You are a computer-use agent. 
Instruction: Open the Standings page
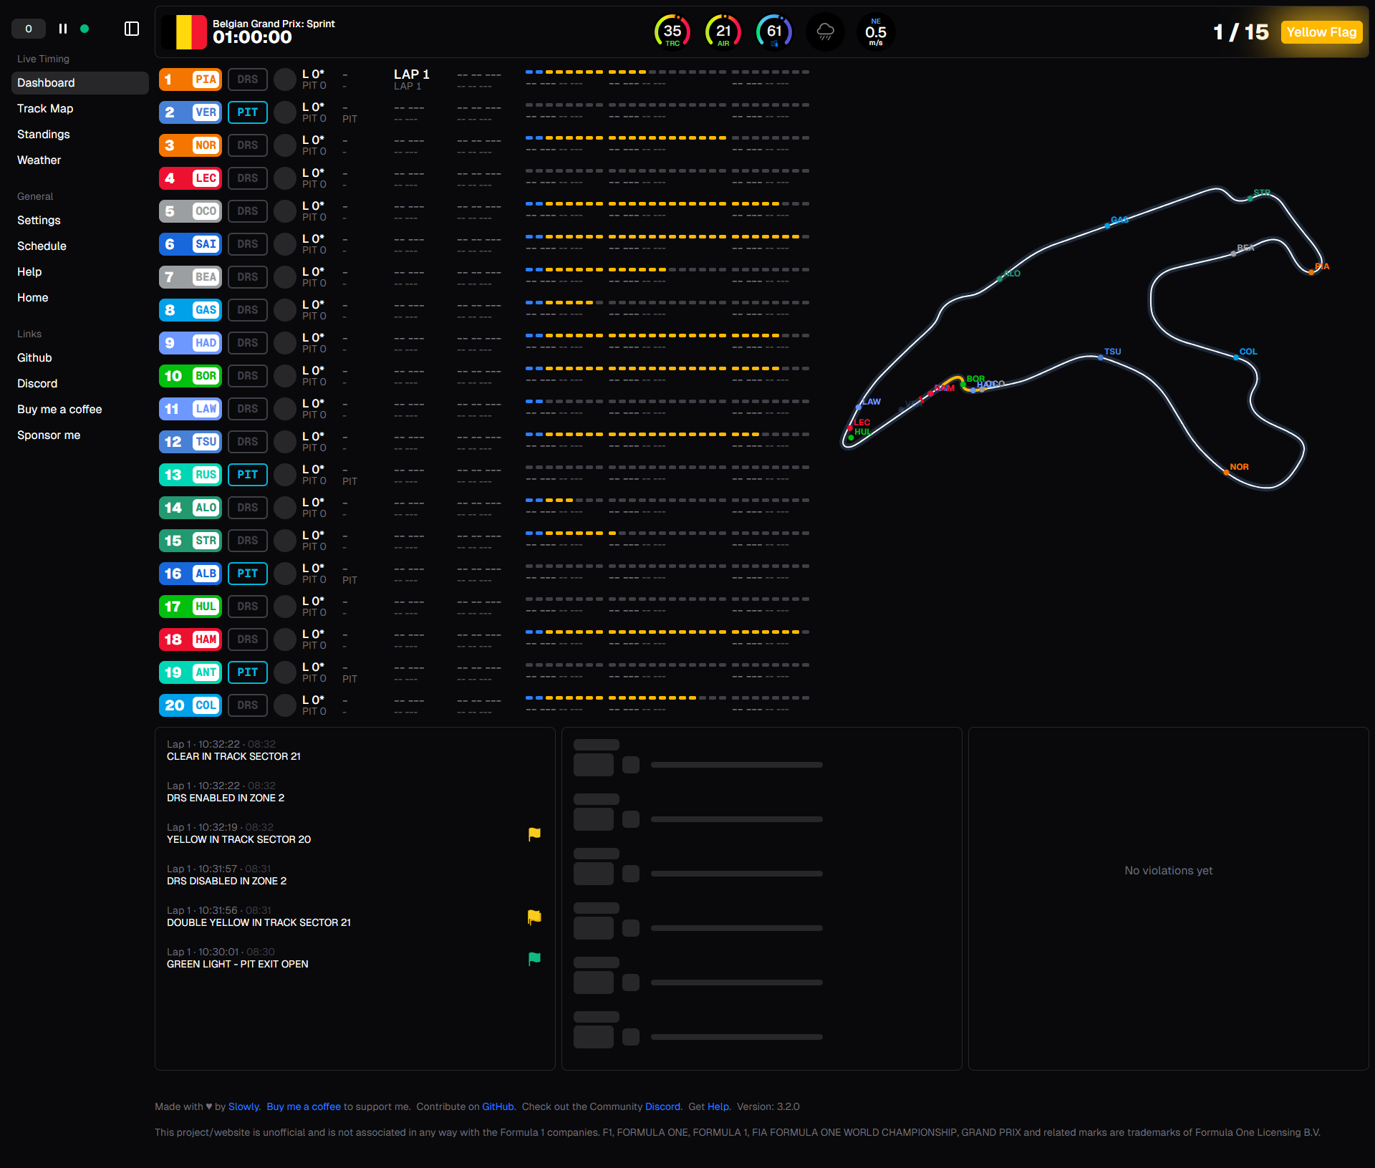pos(44,134)
